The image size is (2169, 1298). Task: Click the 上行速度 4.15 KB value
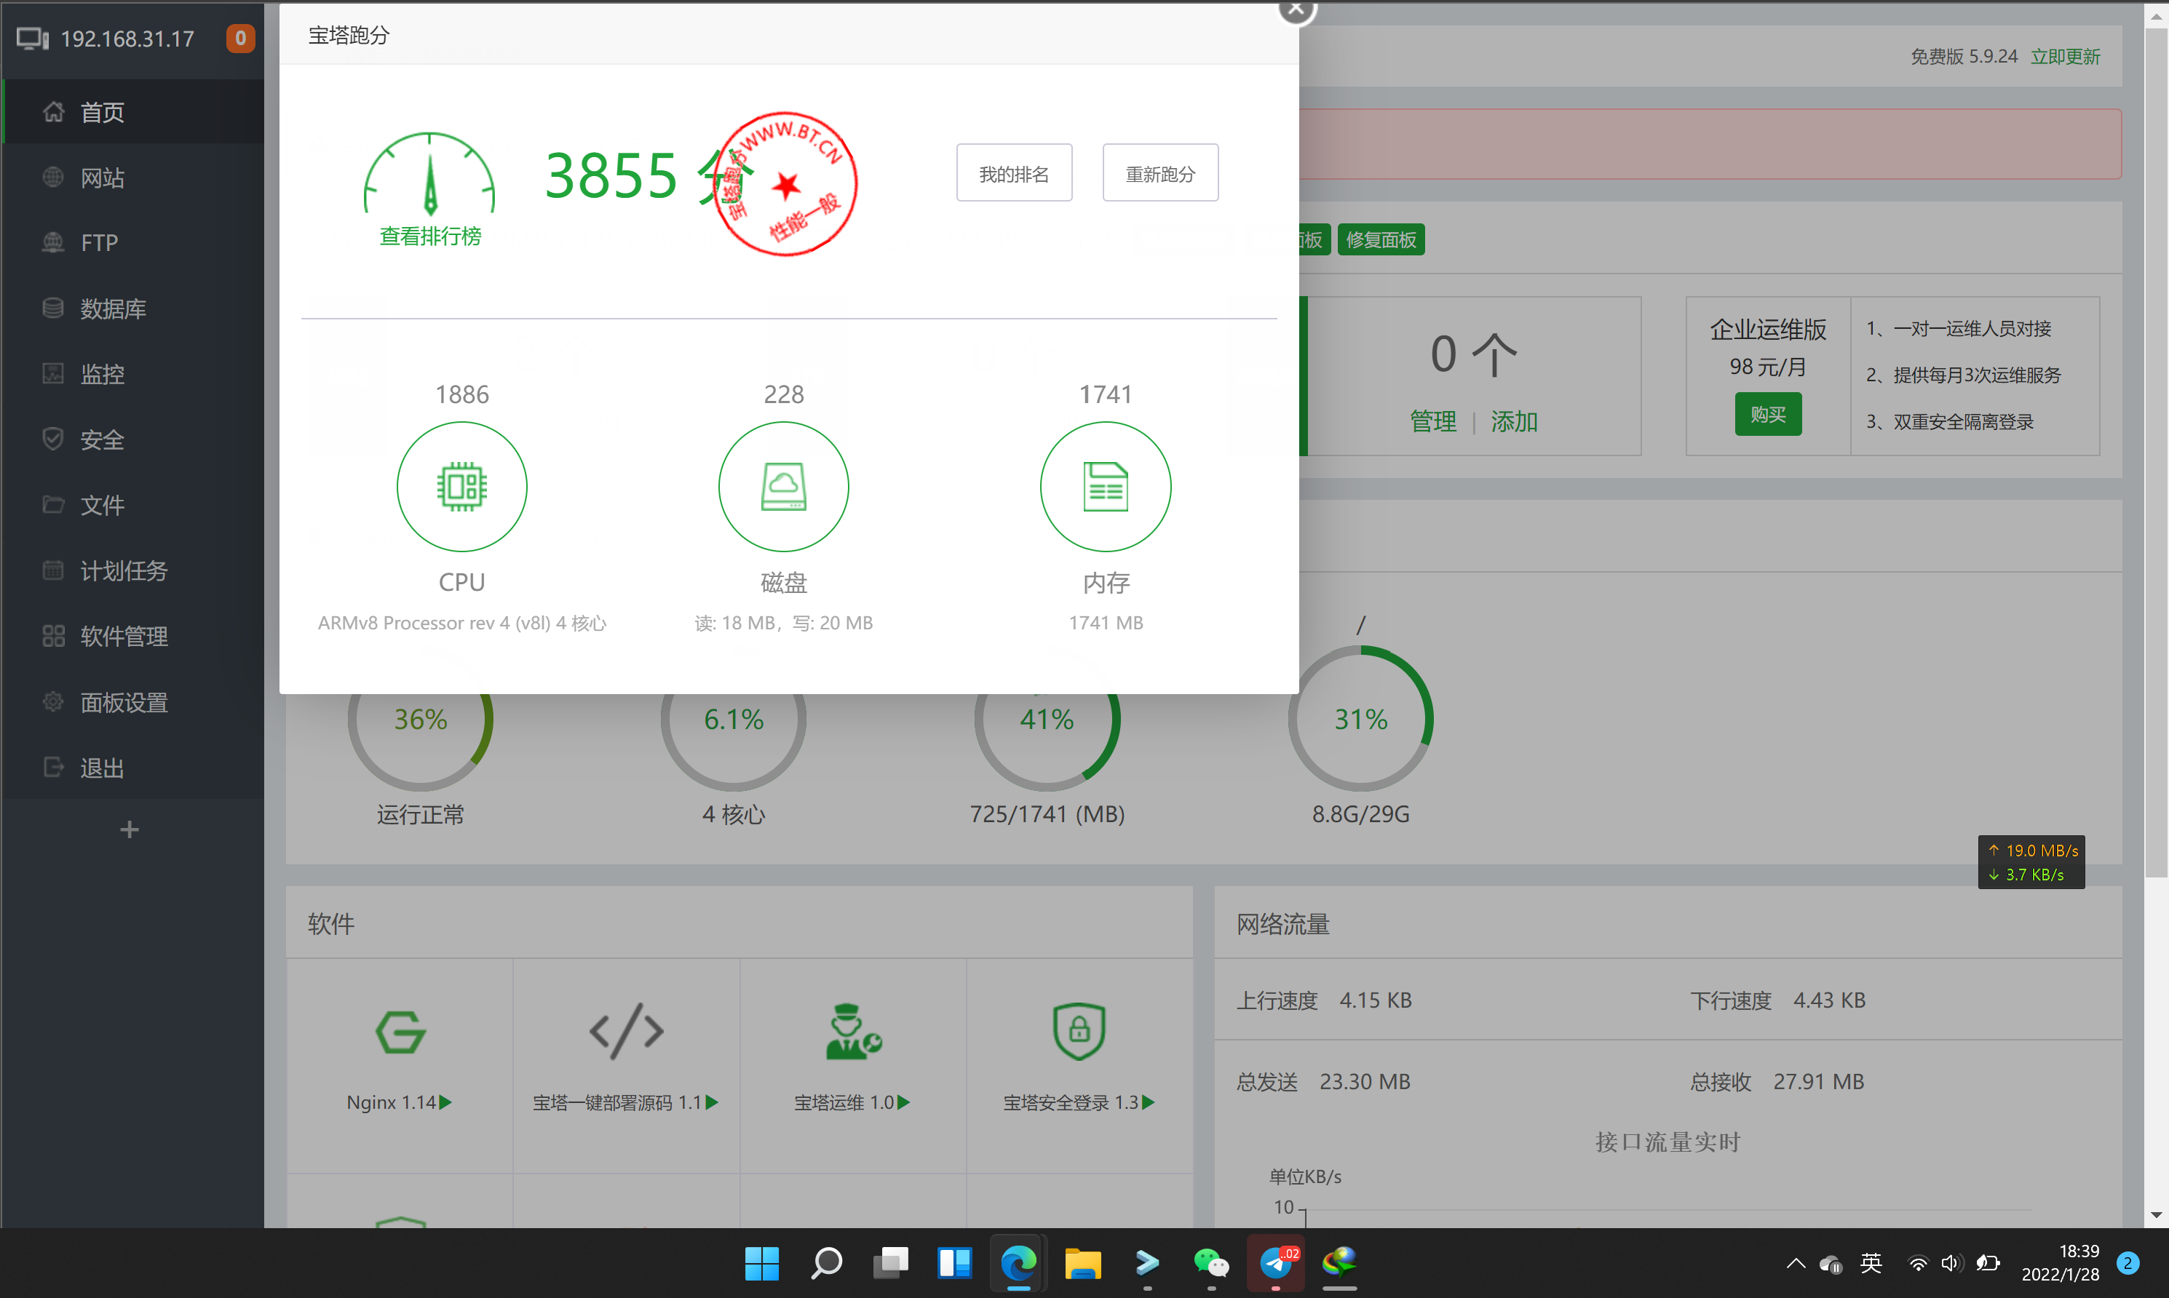click(1376, 1000)
